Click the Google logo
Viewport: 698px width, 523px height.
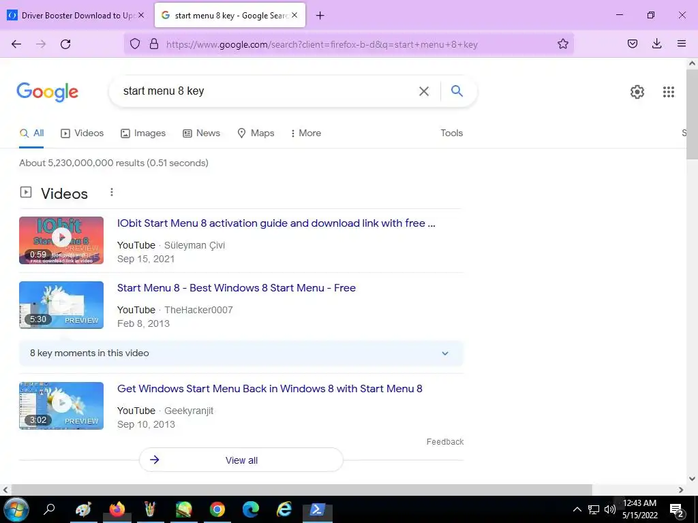[x=48, y=92]
